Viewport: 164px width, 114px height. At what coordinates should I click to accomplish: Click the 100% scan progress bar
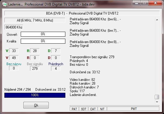pyautogui.click(x=35, y=95)
